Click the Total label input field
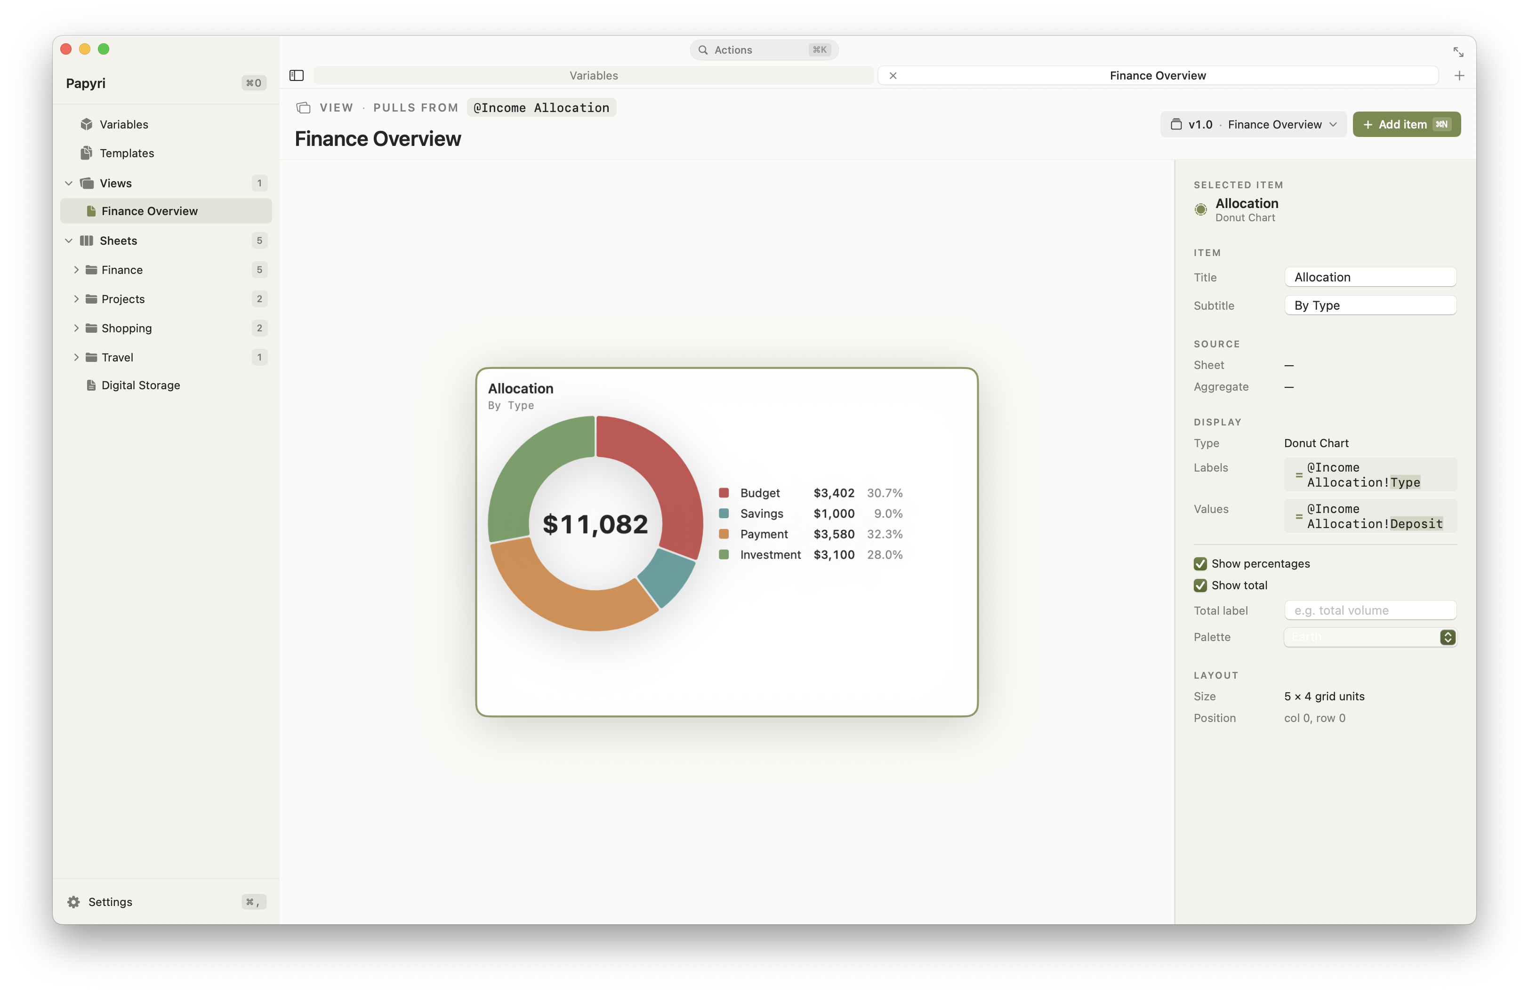1529x994 pixels. coord(1370,610)
